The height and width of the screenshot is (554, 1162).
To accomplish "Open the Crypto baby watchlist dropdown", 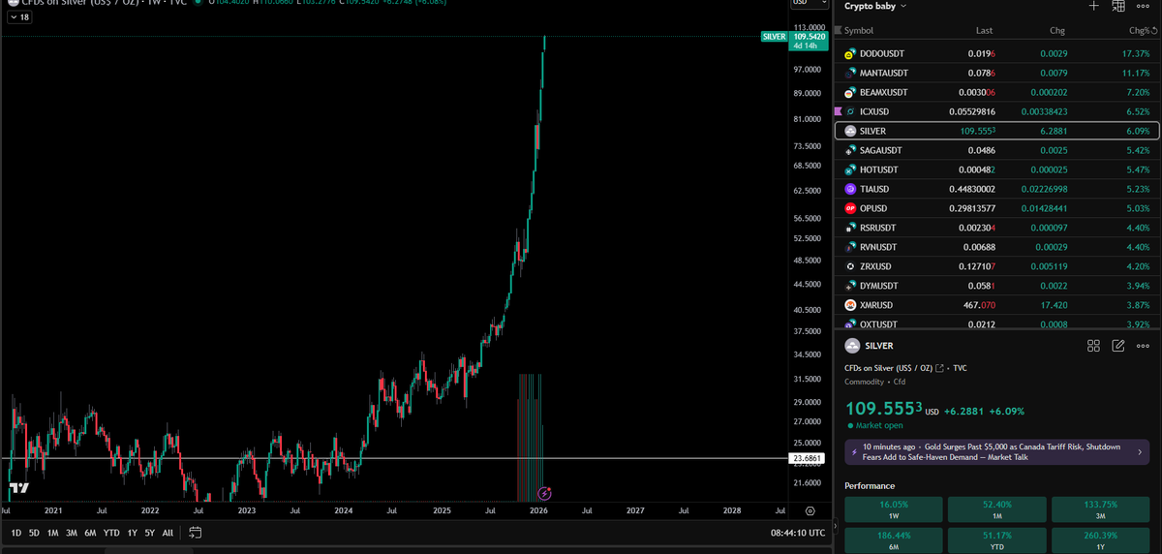I will [875, 6].
